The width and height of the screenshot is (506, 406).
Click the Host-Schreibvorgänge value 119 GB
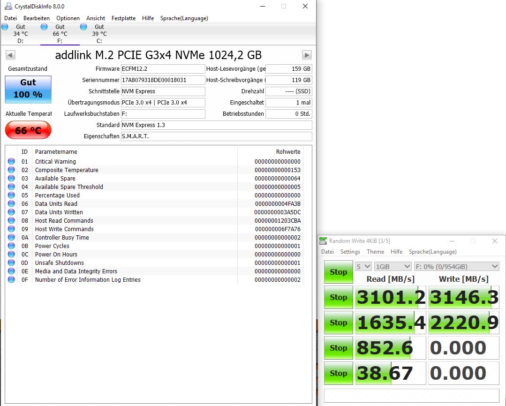click(x=289, y=80)
